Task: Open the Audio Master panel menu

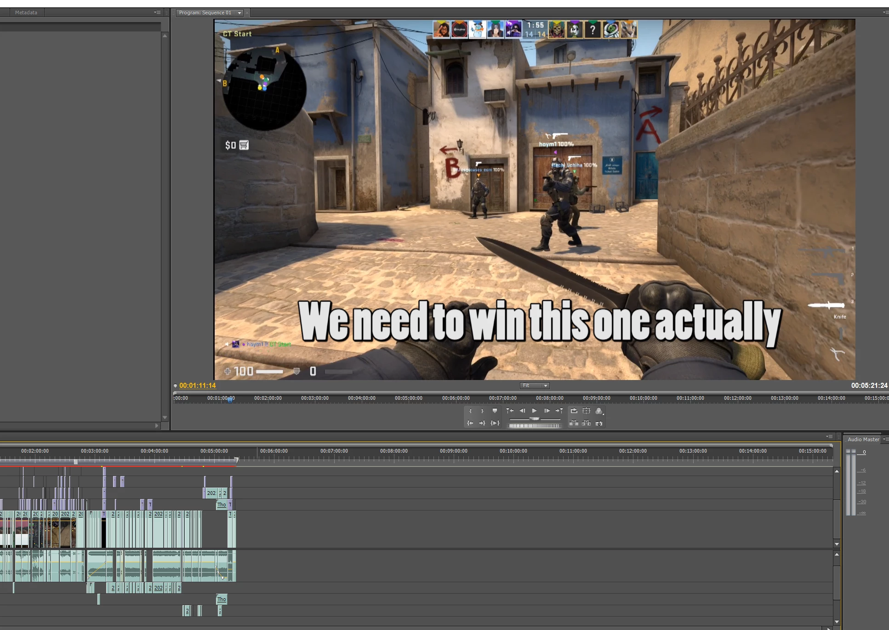Action: [x=885, y=439]
